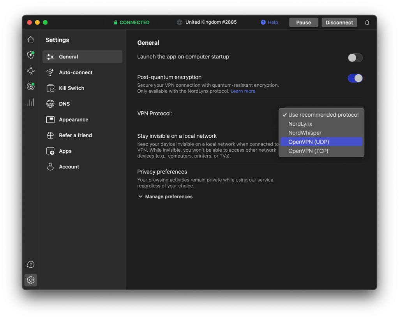Click the green lock connected icon
399x319 pixels.
pyautogui.click(x=115, y=22)
